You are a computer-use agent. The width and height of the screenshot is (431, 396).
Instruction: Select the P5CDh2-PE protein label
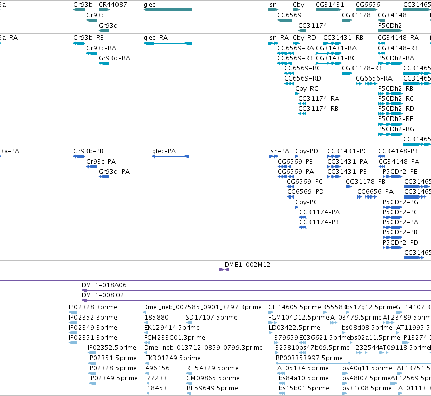(400, 172)
